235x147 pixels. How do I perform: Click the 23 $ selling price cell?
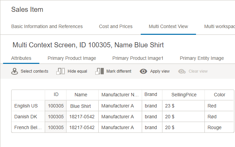click(183, 106)
